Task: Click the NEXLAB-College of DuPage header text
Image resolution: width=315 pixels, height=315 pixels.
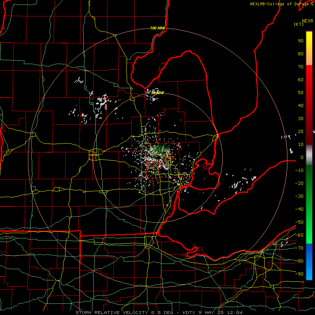Action: [279, 4]
